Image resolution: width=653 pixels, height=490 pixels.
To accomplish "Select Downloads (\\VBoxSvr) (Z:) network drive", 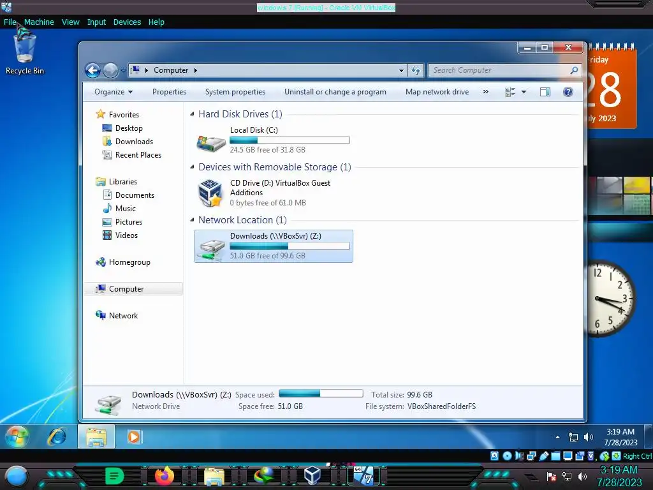I will point(274,246).
